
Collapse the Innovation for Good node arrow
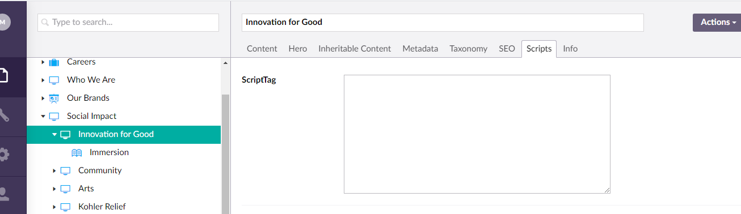coord(54,134)
